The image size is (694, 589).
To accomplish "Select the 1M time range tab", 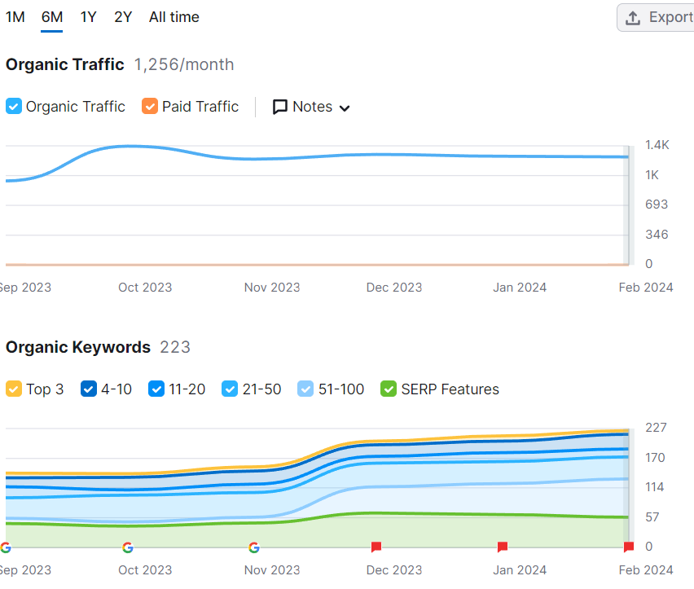I will pyautogui.click(x=15, y=17).
